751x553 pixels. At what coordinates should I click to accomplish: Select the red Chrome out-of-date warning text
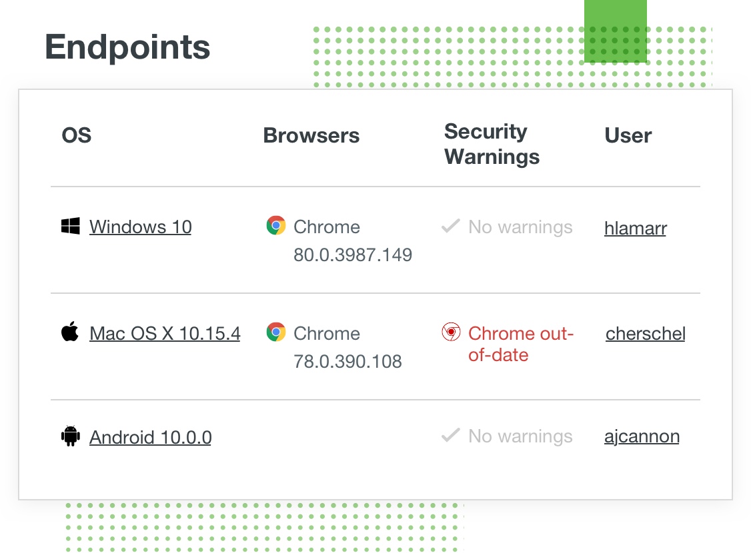coord(520,344)
